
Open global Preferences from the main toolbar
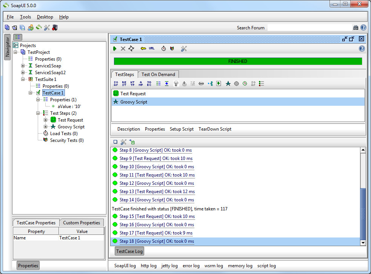47,27
